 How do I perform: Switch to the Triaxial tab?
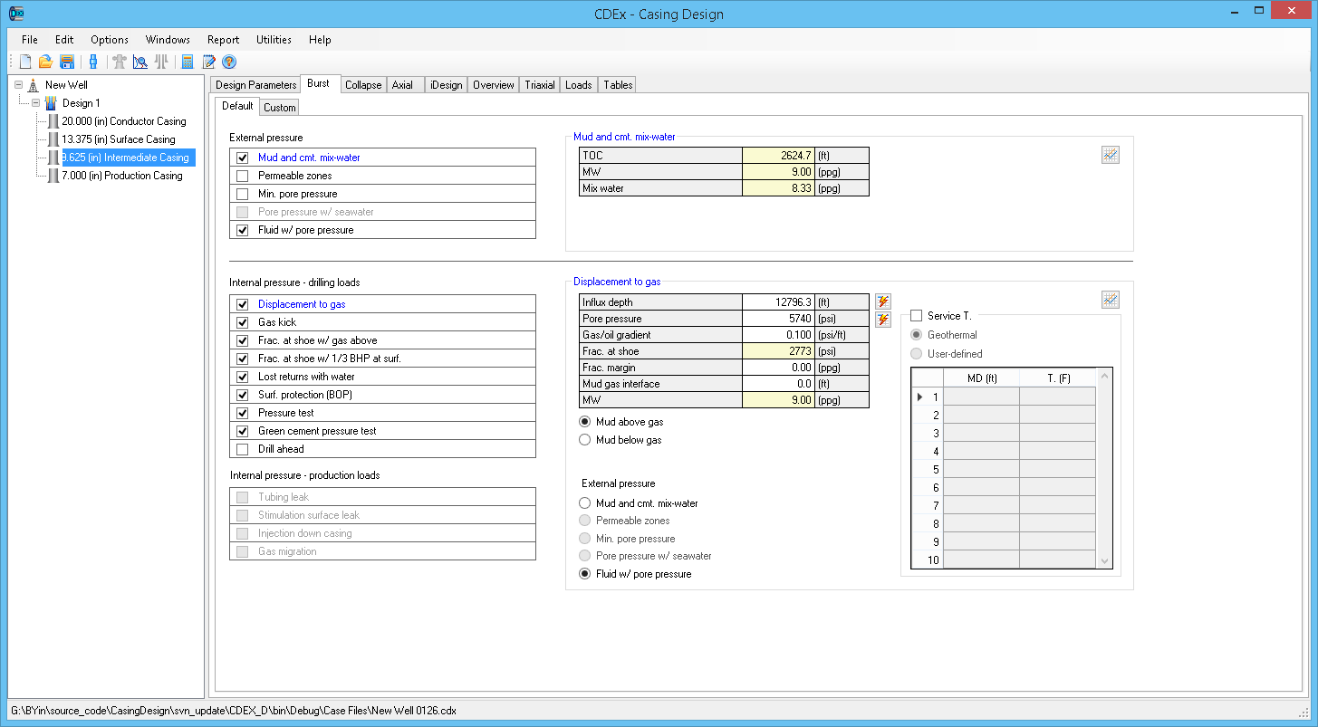point(540,85)
